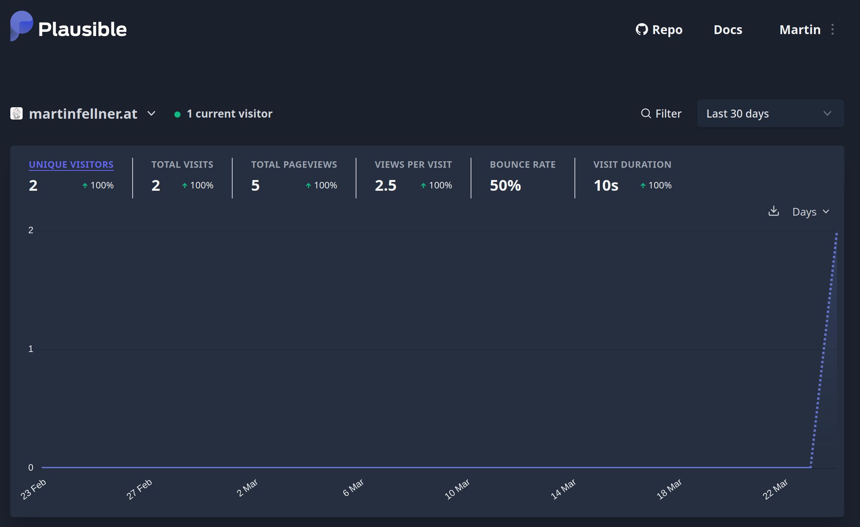The image size is (860, 527).
Task: Click the total pageviews value 5
Action: (255, 185)
